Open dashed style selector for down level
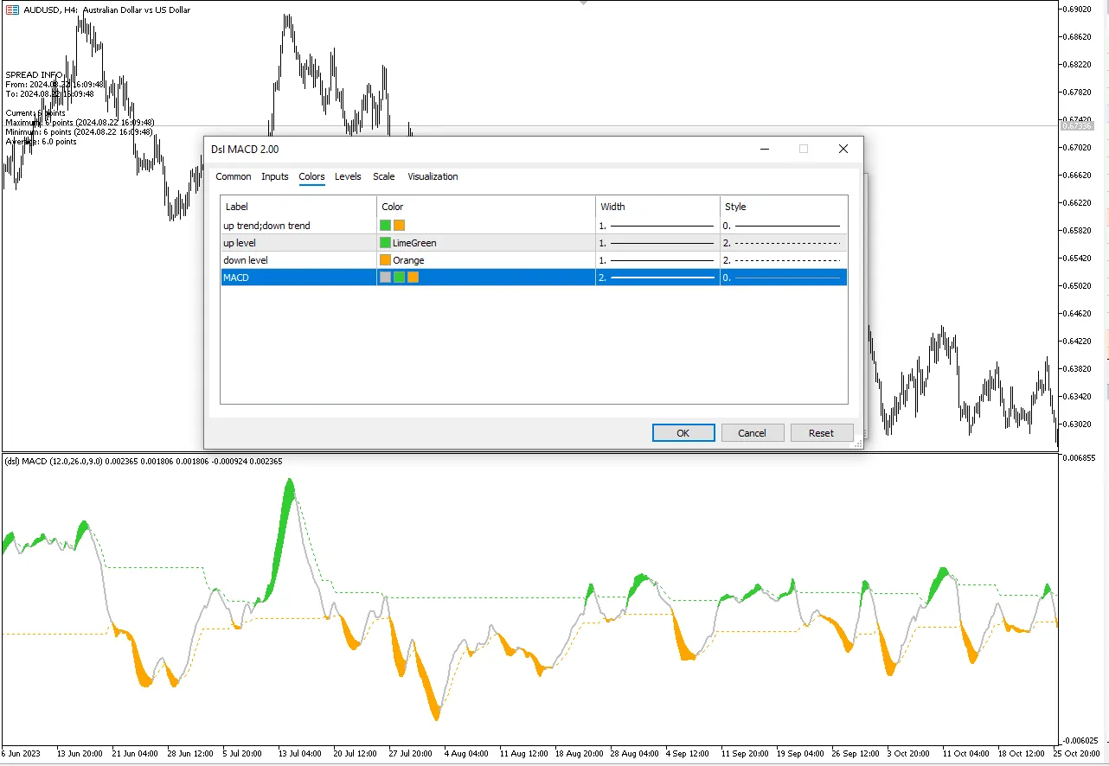This screenshot has height=766, width=1109. [783, 260]
